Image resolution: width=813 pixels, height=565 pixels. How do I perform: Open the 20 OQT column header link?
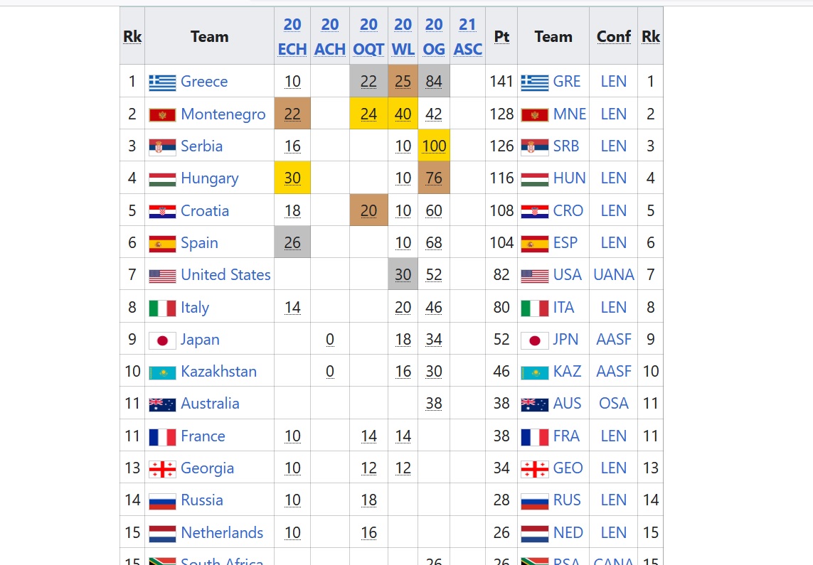coord(368,36)
